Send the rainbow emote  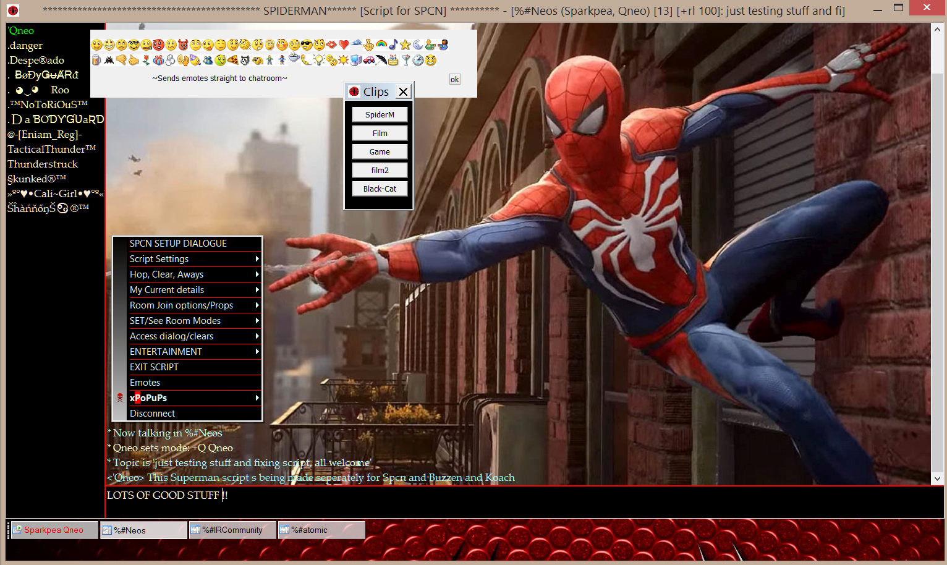tap(381, 45)
